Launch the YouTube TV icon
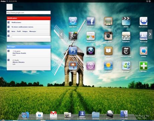 pos(108,21)
